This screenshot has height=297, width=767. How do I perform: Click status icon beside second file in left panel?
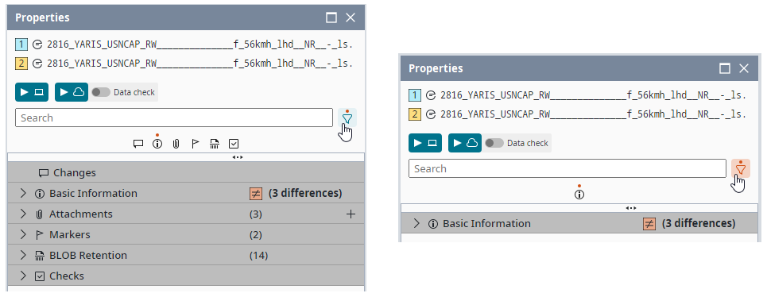[x=37, y=64]
